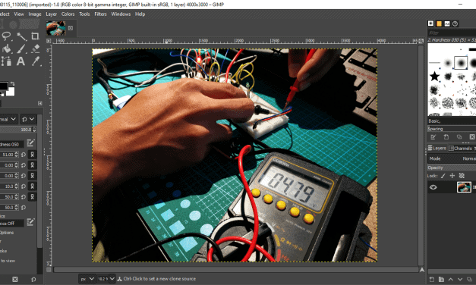
Task: Create a new layer
Action: coord(432,279)
